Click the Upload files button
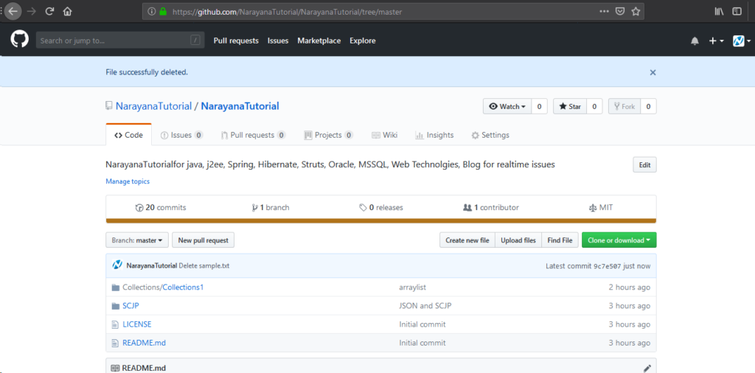The image size is (755, 373). (518, 240)
